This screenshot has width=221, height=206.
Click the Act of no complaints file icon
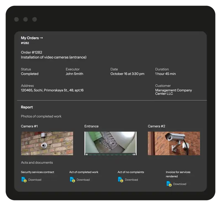click(121, 180)
